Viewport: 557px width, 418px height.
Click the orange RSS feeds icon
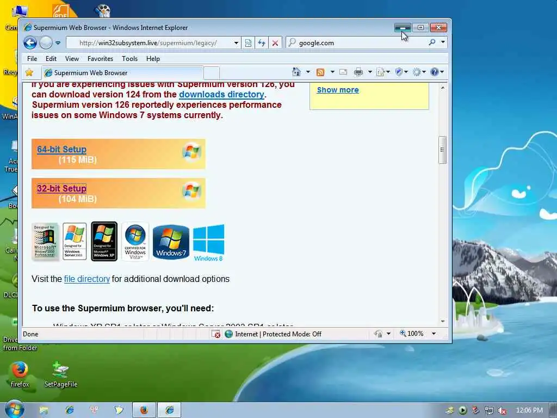[x=320, y=72]
